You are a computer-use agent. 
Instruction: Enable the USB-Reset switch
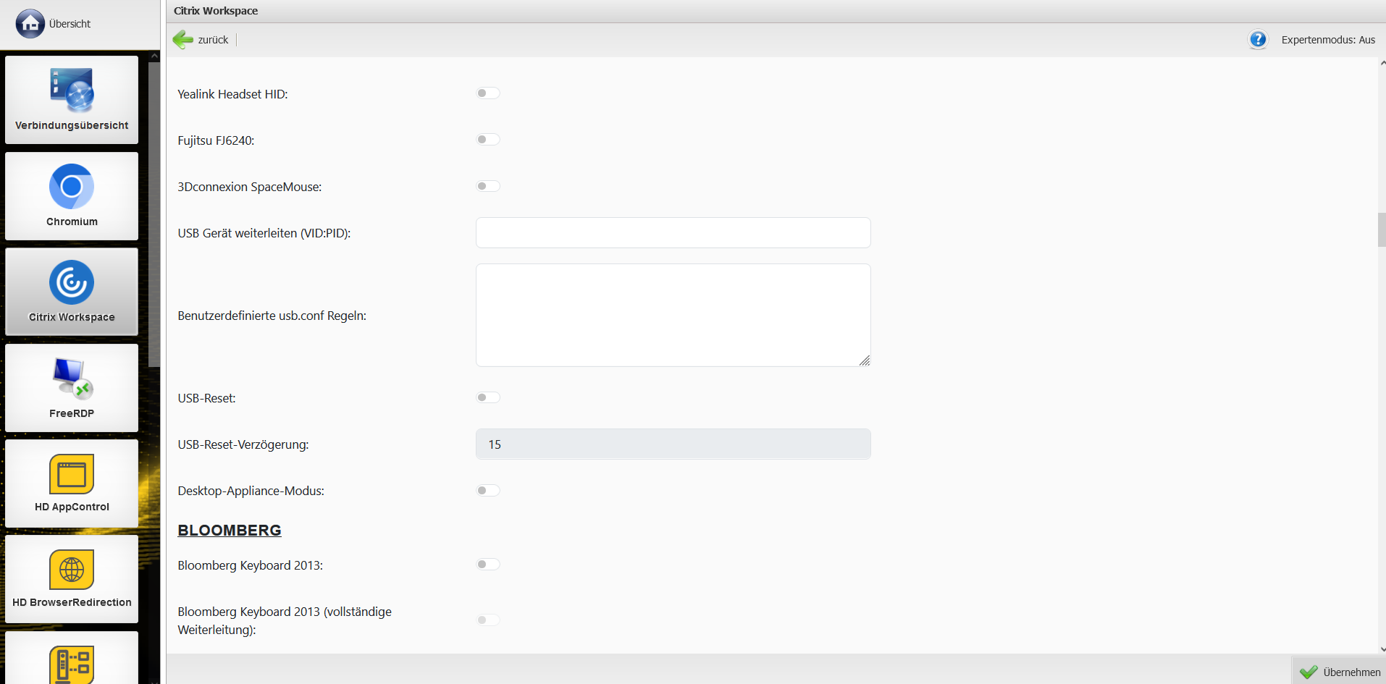488,397
